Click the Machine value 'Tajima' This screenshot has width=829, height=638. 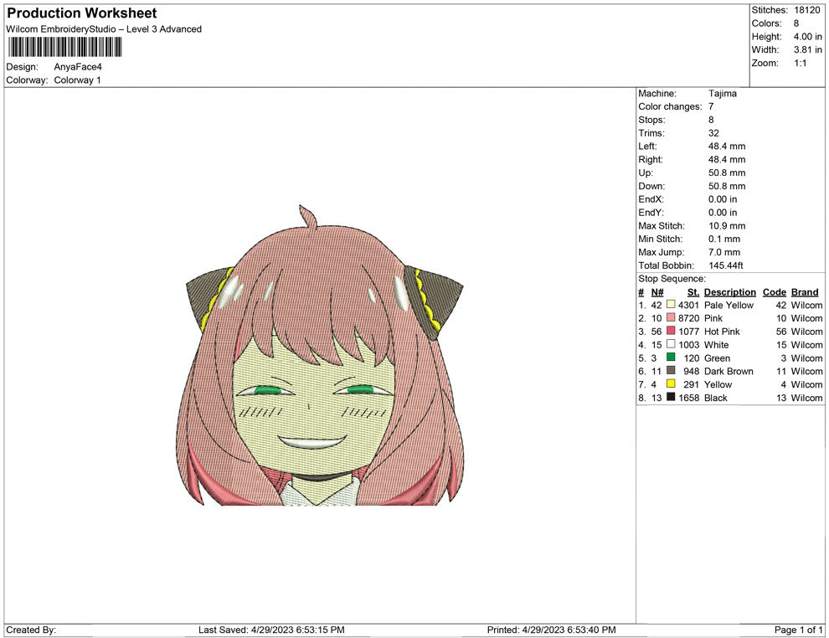point(722,94)
